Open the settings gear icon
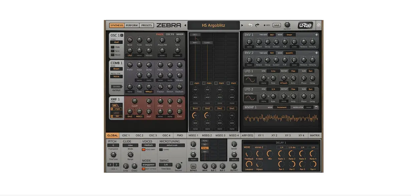The width and height of the screenshot is (411, 196). pos(319,25)
